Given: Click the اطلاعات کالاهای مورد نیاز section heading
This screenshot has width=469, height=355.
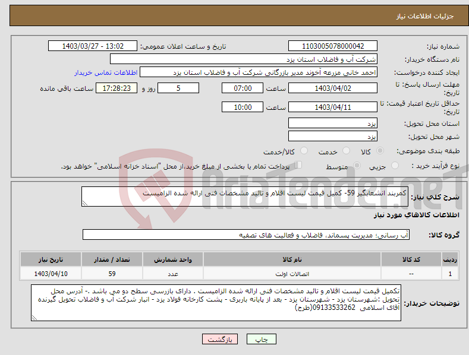Looking at the screenshot, I should coord(416,215).
